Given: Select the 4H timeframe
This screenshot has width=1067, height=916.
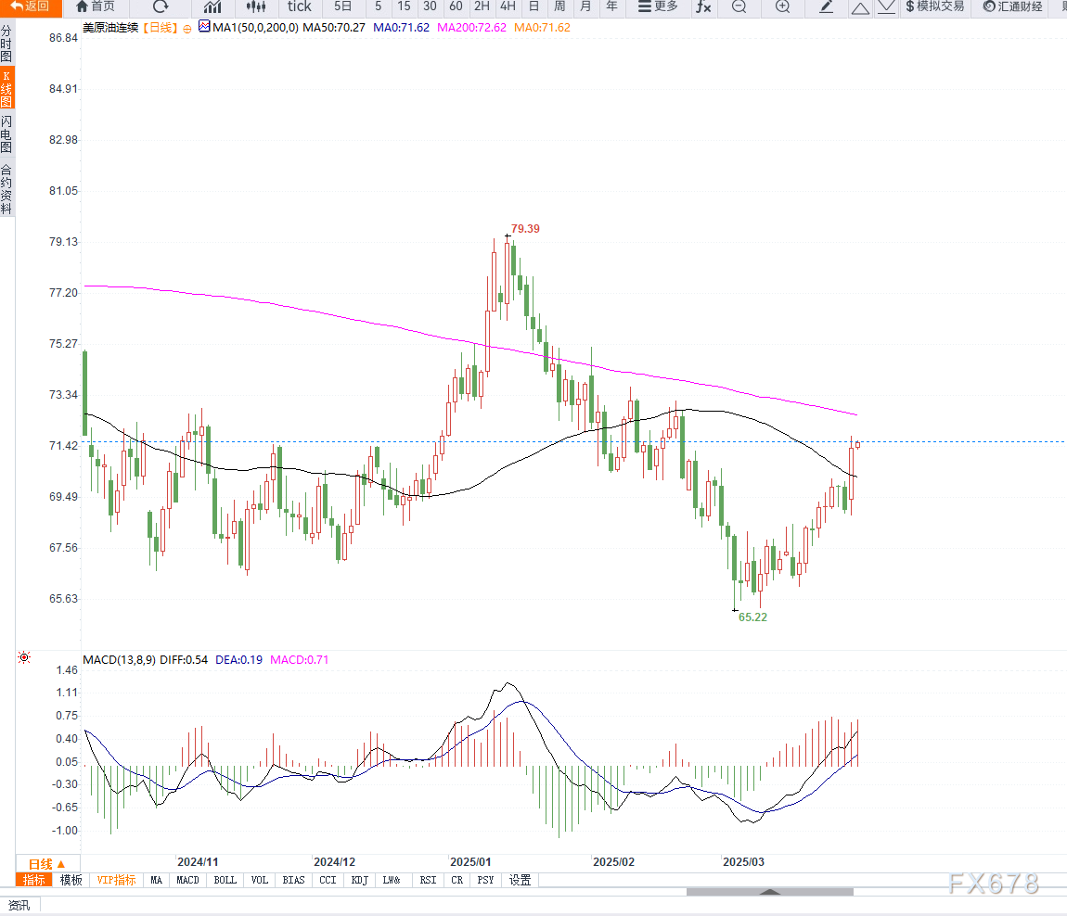Looking at the screenshot, I should click(x=508, y=6).
